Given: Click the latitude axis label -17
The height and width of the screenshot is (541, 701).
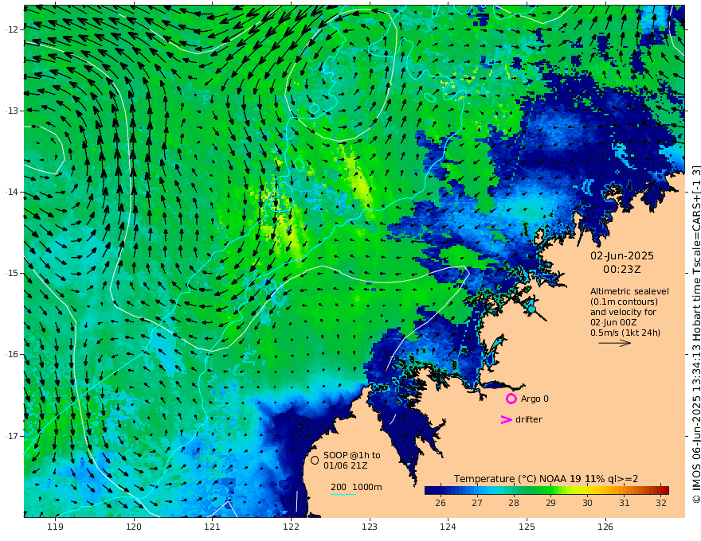Looking at the screenshot, I should click(10, 436).
